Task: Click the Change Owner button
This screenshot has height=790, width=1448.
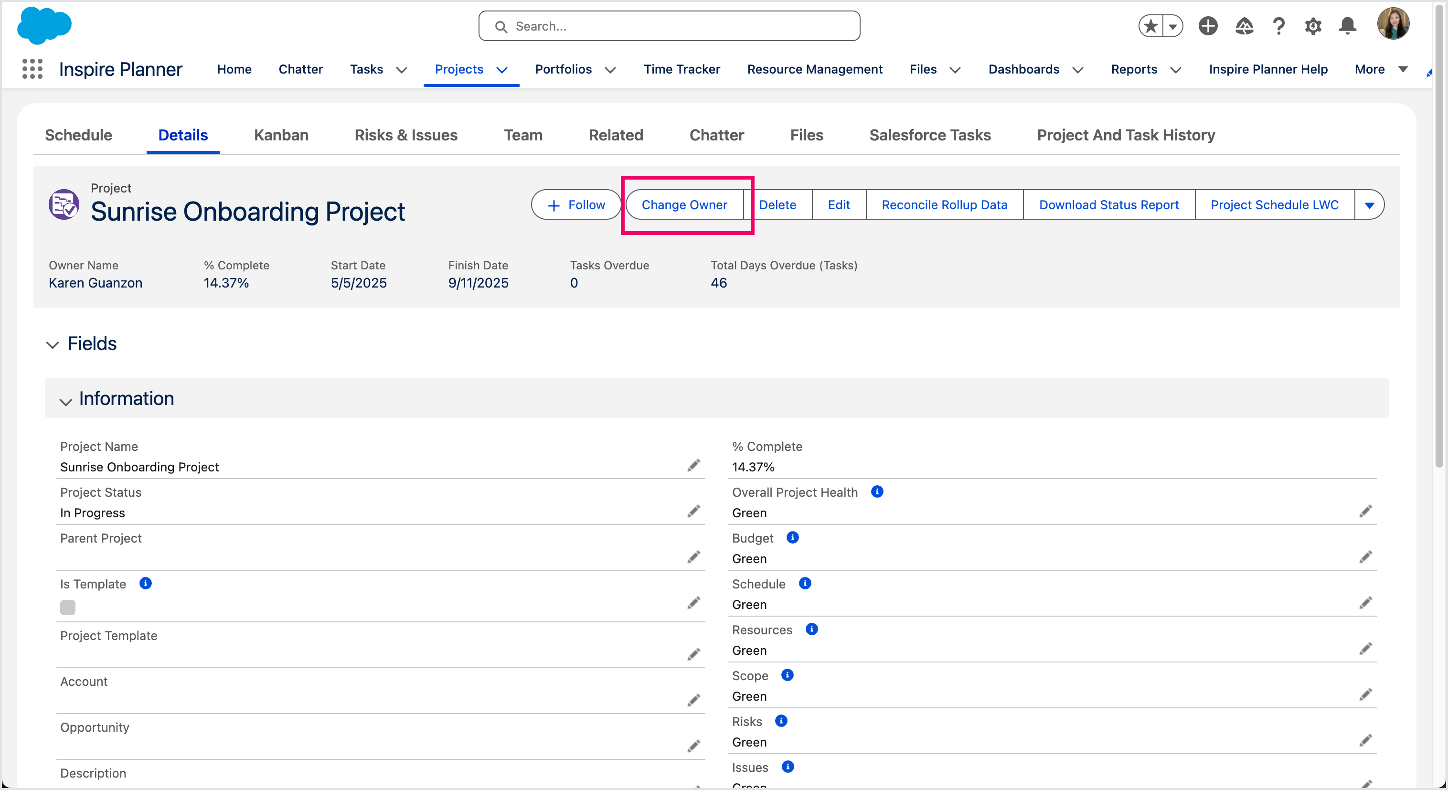Action: tap(684, 205)
